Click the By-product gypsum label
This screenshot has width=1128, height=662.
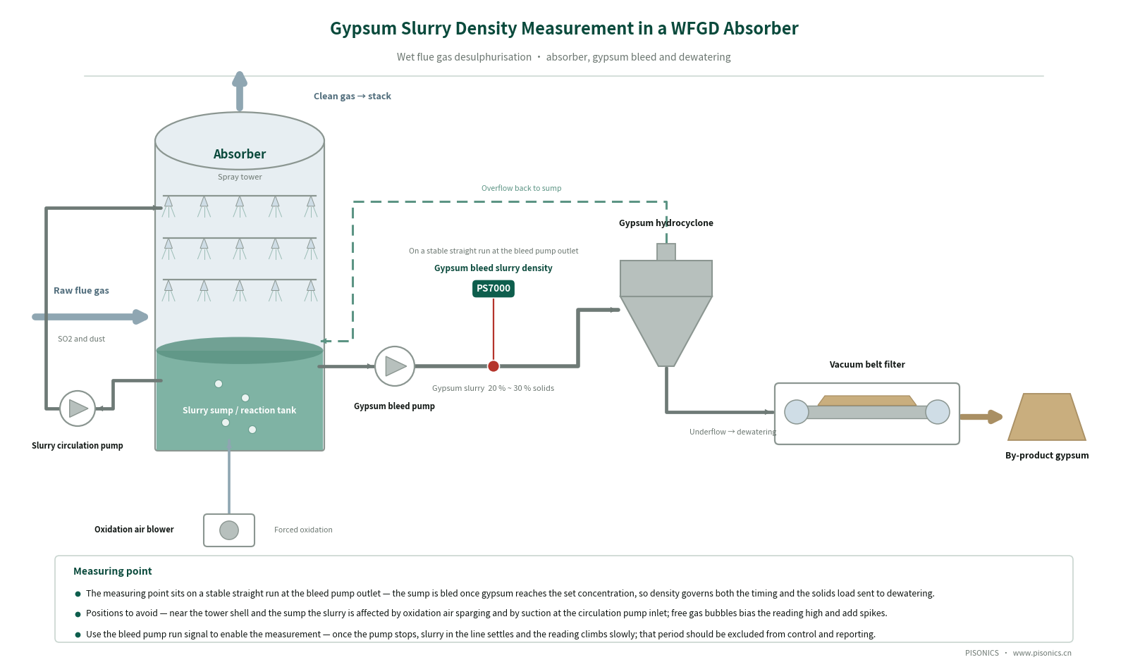[x=1047, y=455]
